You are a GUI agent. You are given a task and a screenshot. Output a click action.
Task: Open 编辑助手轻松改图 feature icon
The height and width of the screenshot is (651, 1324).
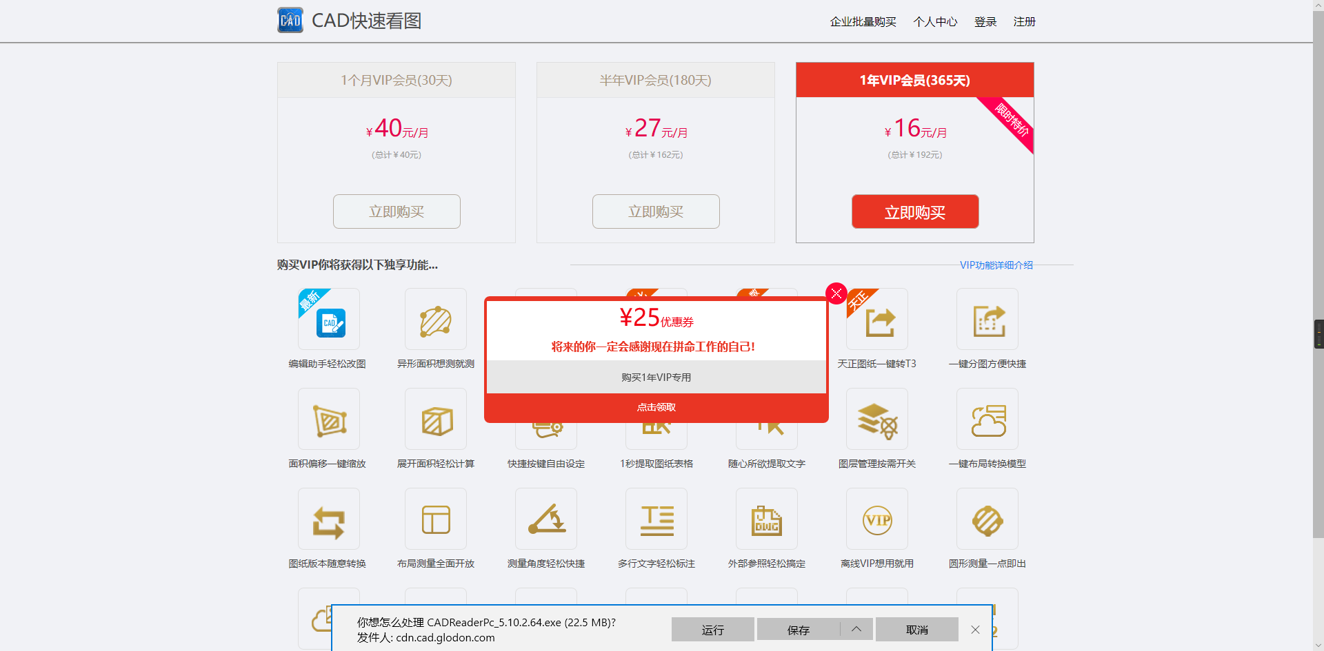tap(329, 319)
